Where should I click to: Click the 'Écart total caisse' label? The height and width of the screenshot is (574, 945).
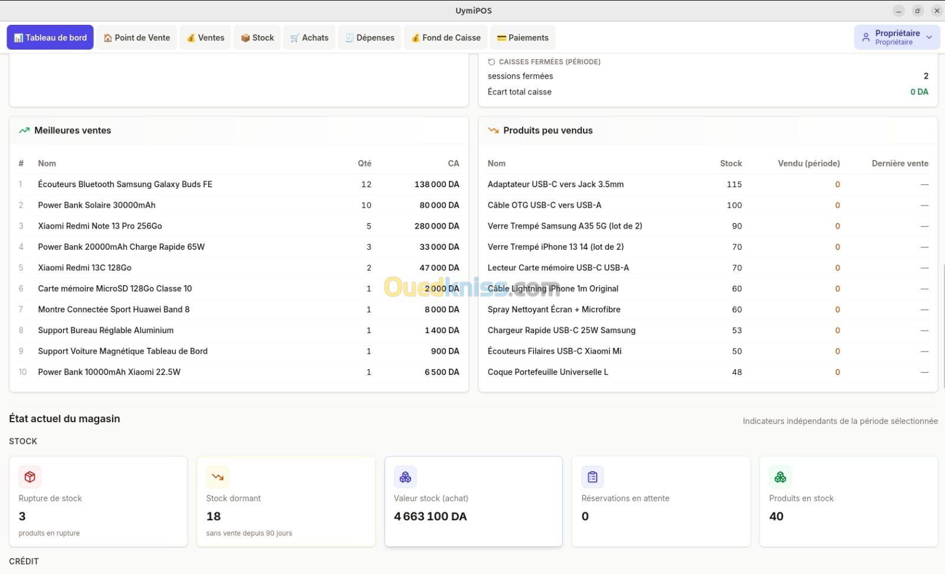[519, 92]
